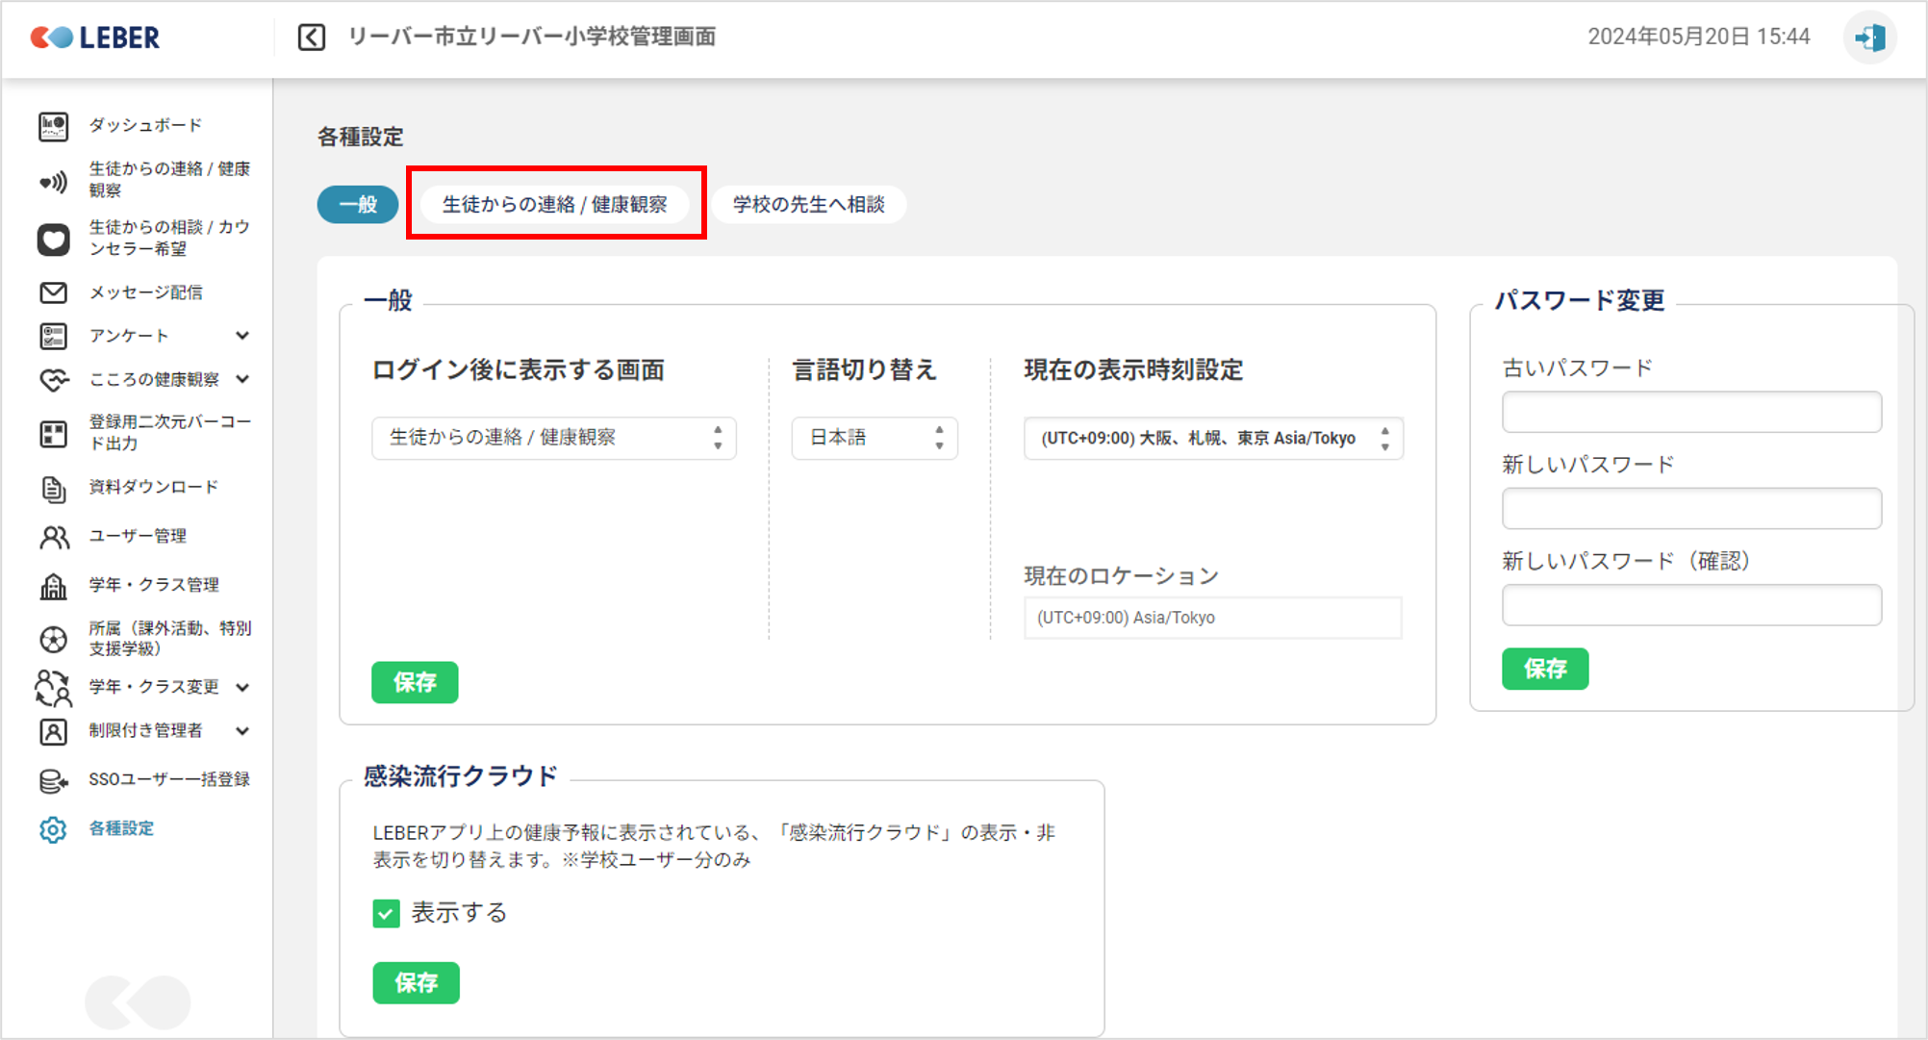
Task: Click the 登録用二次元バーコード出力 QR icon
Action: point(53,434)
